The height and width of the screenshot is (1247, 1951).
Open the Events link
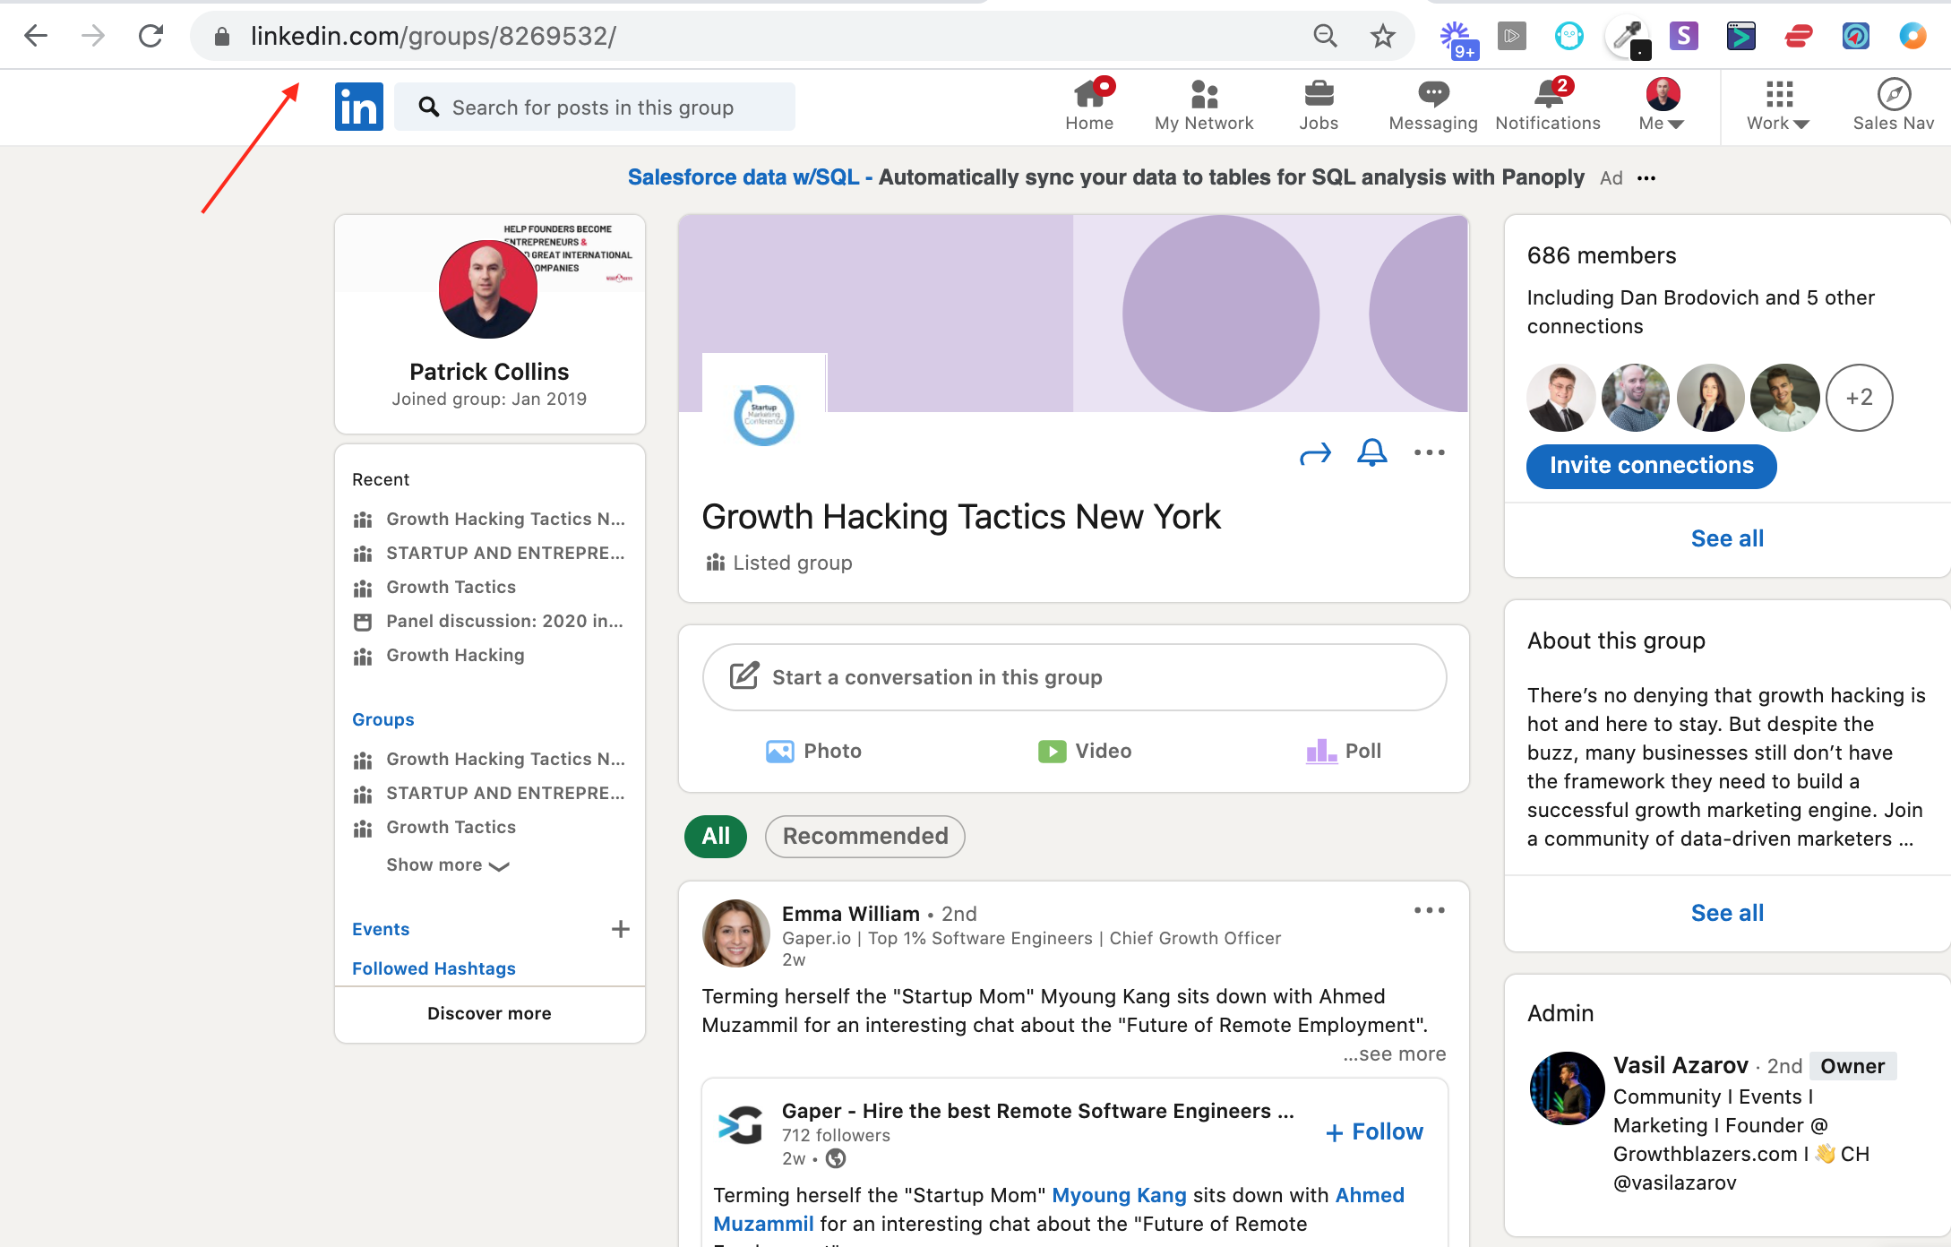pos(381,929)
